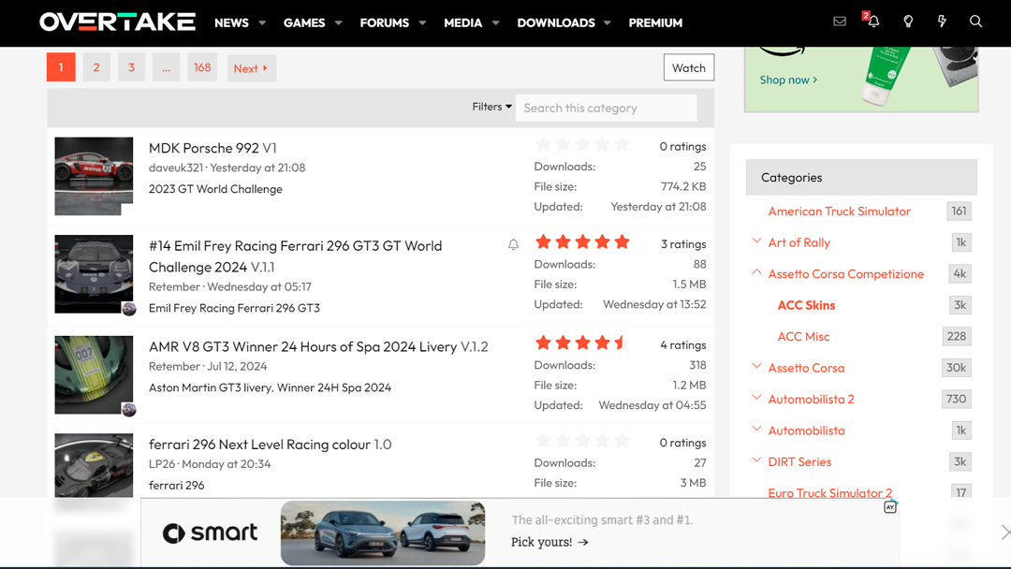Open search via the magnifier icon

coord(975,20)
